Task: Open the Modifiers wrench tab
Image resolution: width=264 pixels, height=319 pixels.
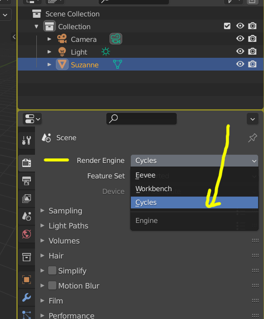Action: click(x=27, y=297)
